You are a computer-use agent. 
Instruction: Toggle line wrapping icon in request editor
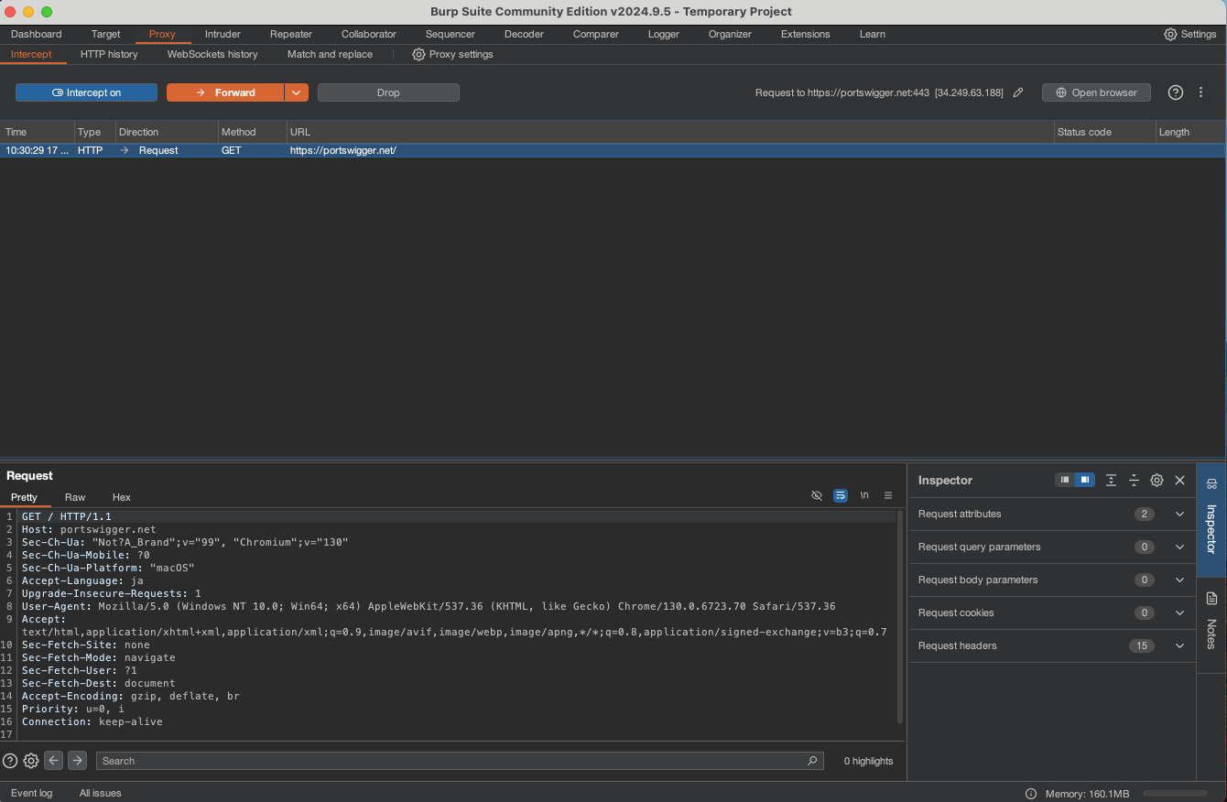pyautogui.click(x=841, y=496)
